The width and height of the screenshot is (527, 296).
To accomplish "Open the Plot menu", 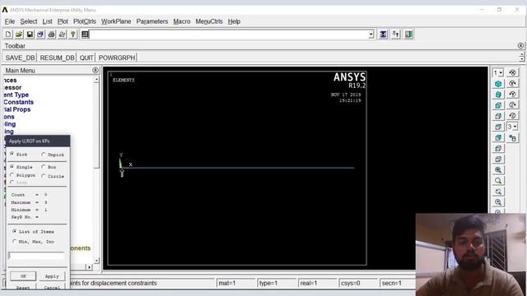I will click(x=63, y=21).
